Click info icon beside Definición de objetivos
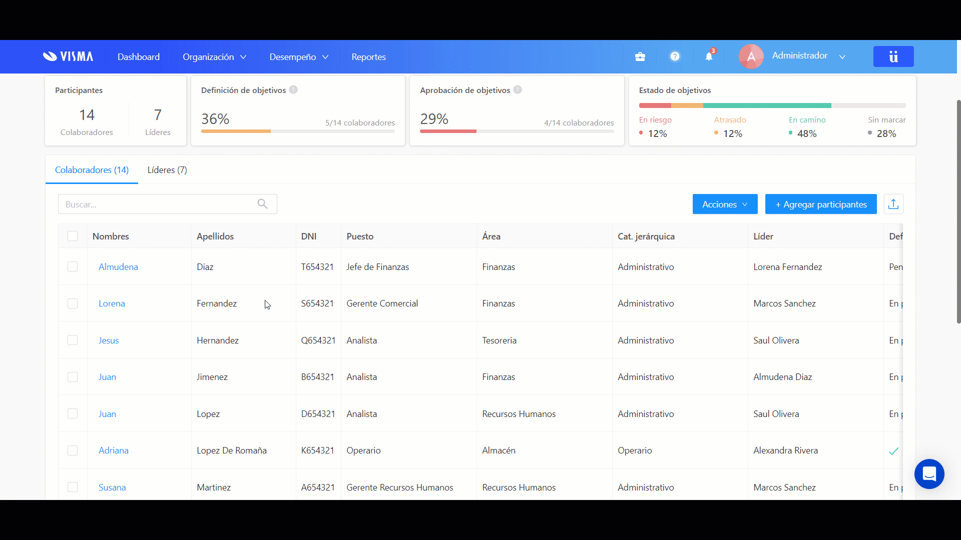 coord(293,90)
